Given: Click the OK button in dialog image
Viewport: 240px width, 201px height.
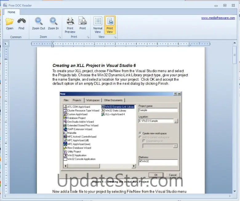Looking at the screenshot, I should (156, 175).
